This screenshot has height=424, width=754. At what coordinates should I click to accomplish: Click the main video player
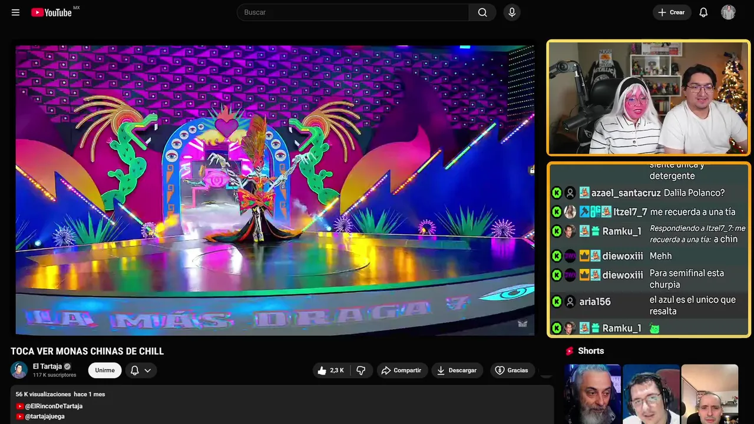(x=275, y=190)
